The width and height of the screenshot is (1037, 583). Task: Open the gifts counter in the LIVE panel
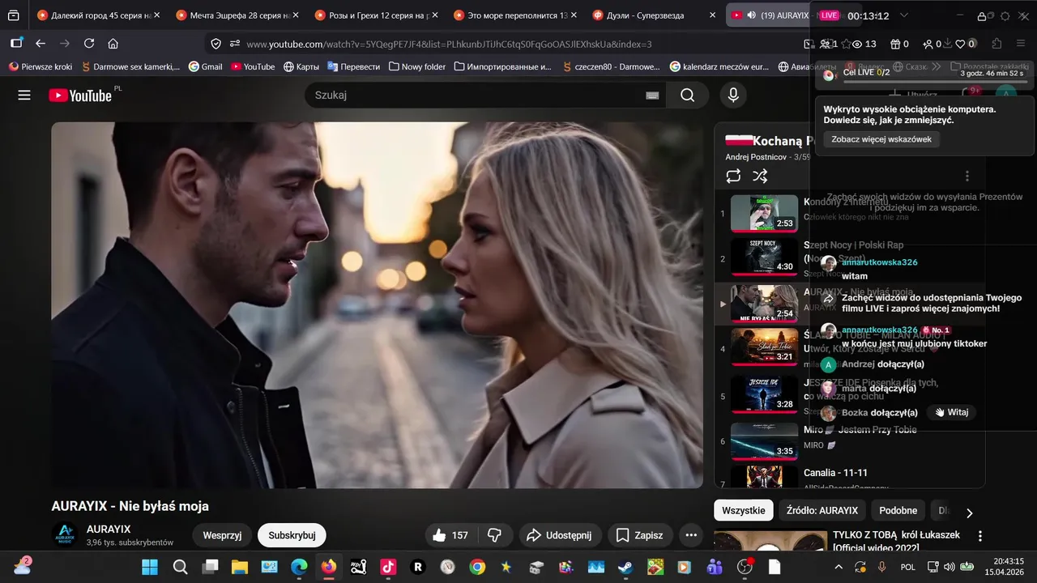pyautogui.click(x=899, y=44)
